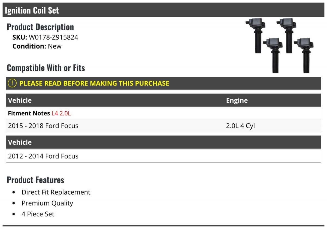Select the Premium Quality bullet item
Image resolution: width=327 pixels, height=229 pixels.
(47, 203)
